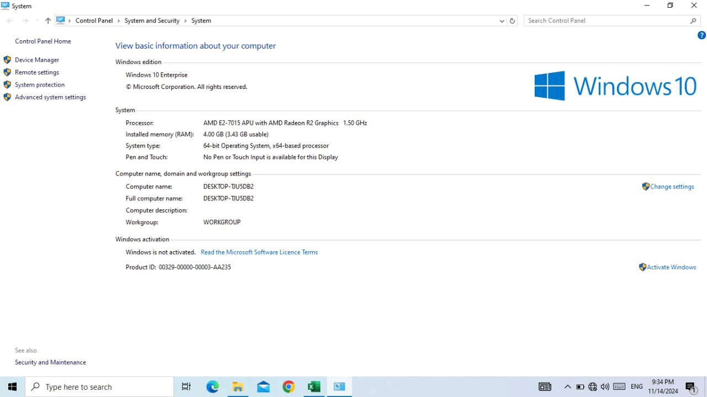Viewport: 707px width, 397px height.
Task: Click the System window title bar icon
Action: [6, 6]
